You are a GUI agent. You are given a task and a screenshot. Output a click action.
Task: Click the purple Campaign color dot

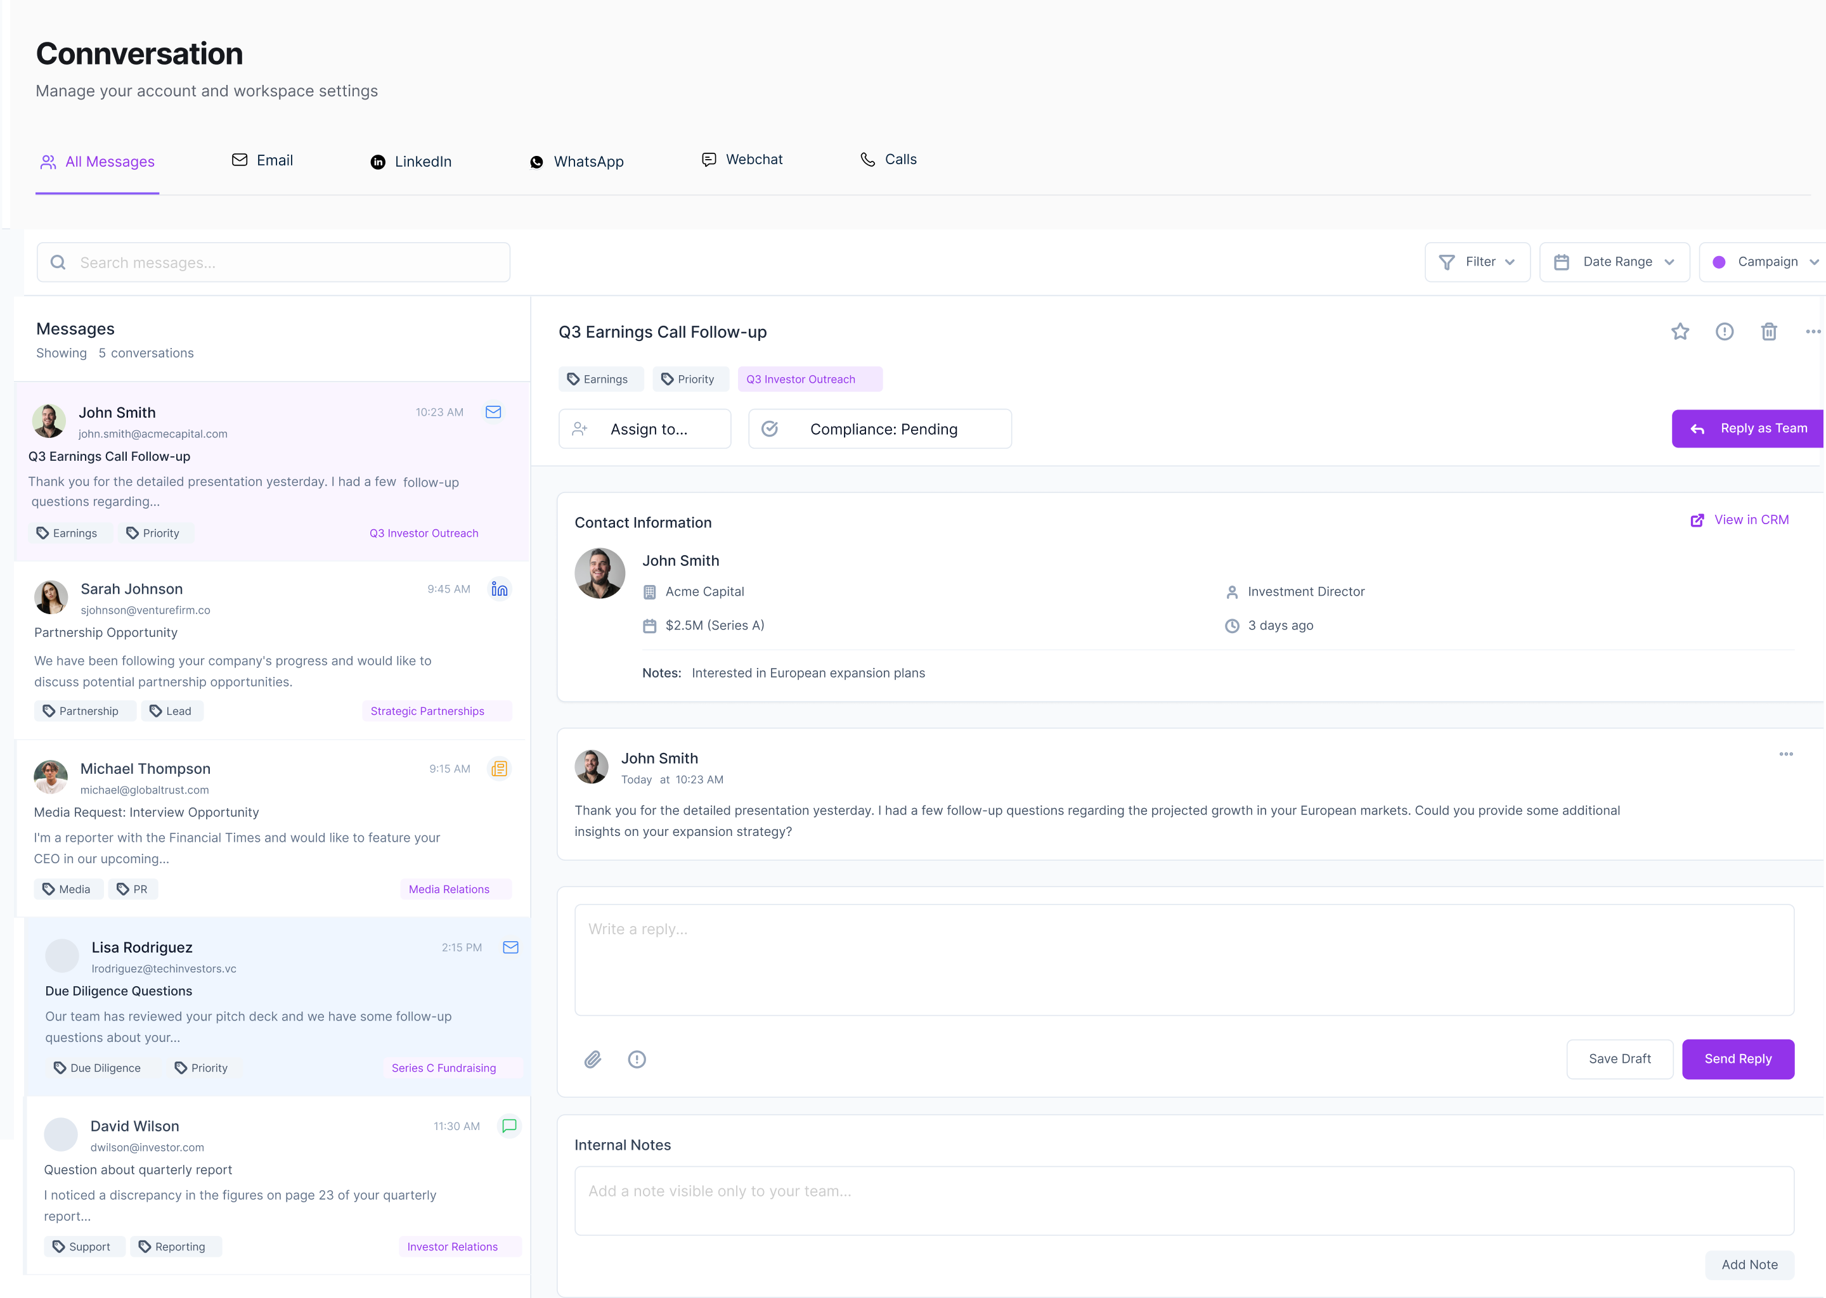point(1721,261)
